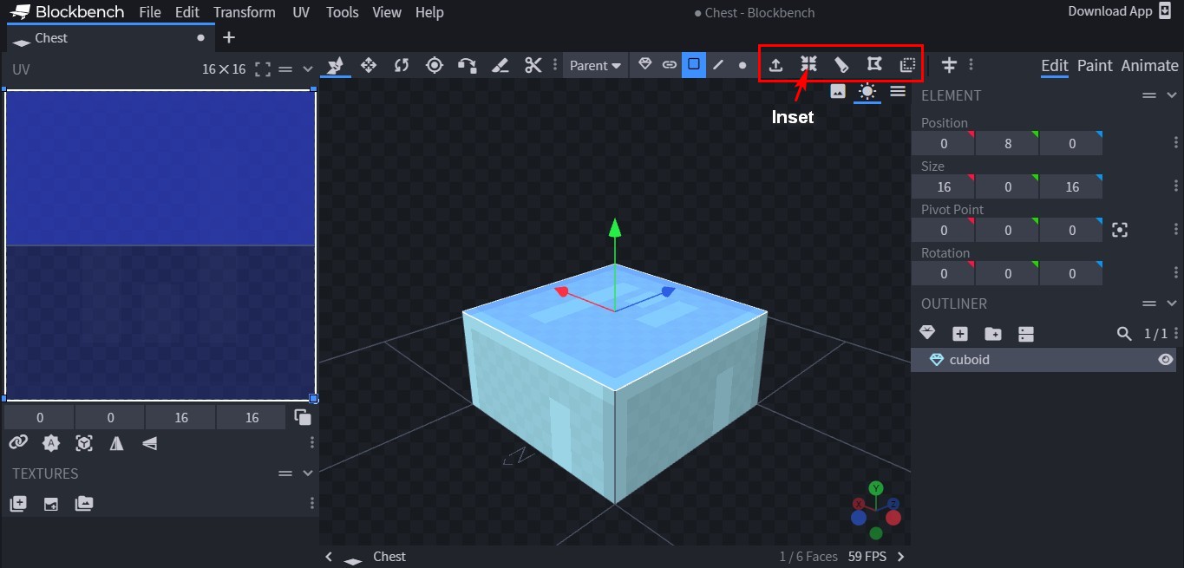The width and height of the screenshot is (1184, 568).
Task: Toggle viewport shading sun icon
Action: point(867,91)
